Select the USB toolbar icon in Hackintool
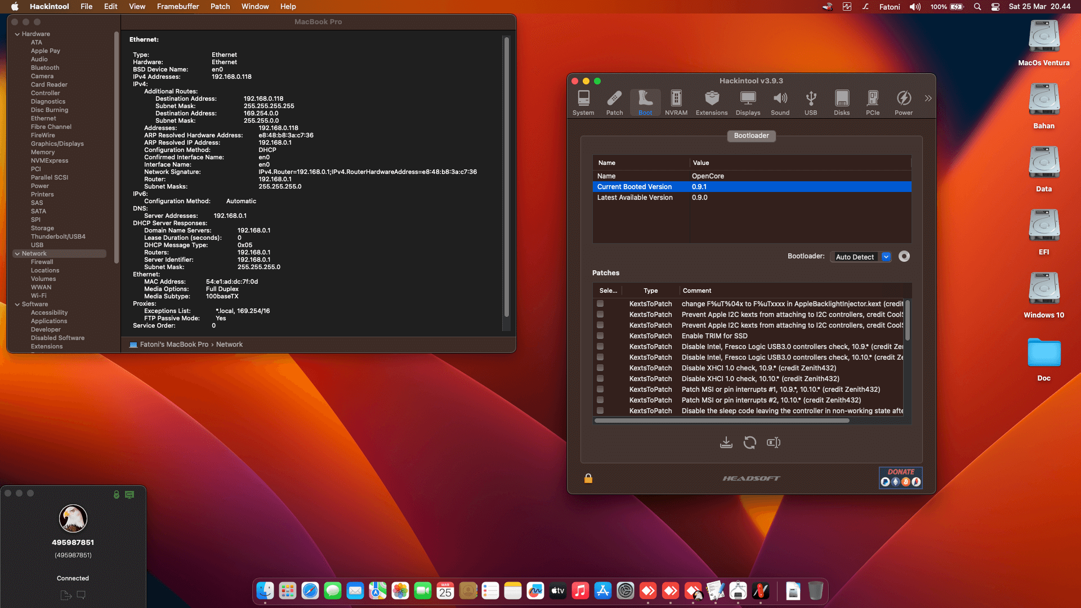 pos(811,103)
